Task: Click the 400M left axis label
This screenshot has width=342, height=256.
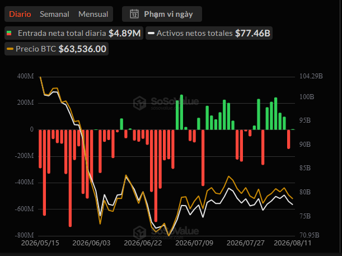Action: [x=26, y=76]
